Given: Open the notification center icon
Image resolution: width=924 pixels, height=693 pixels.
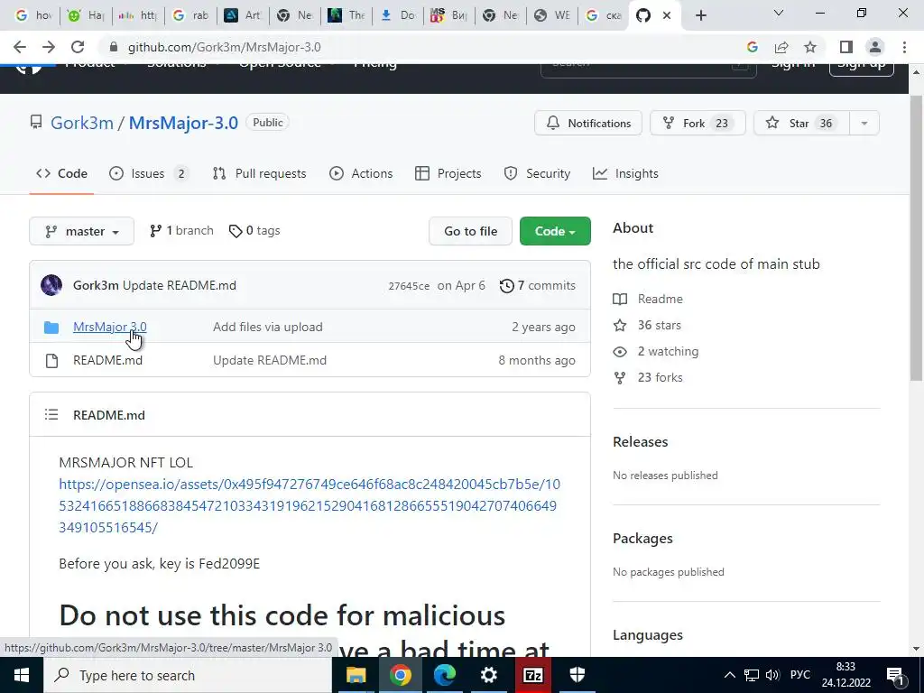Looking at the screenshot, I should pyautogui.click(x=896, y=675).
